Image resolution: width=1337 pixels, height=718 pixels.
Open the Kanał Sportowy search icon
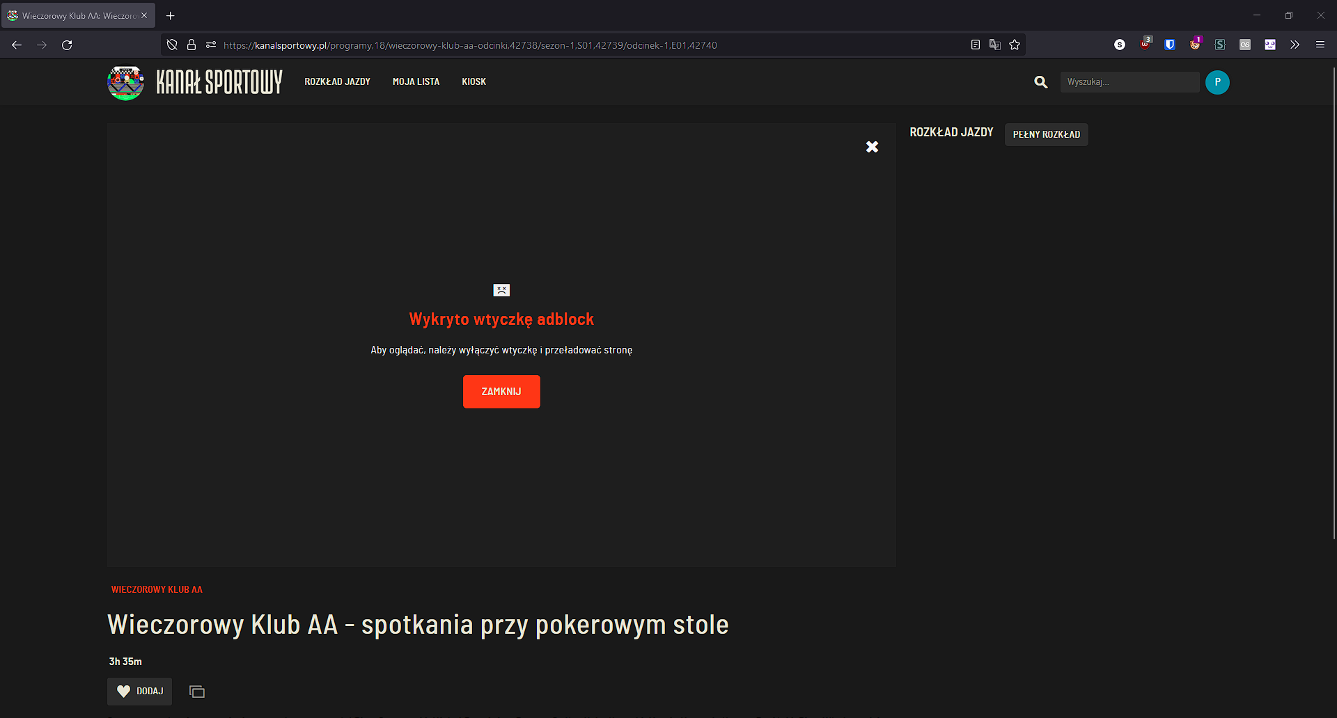pyautogui.click(x=1040, y=82)
